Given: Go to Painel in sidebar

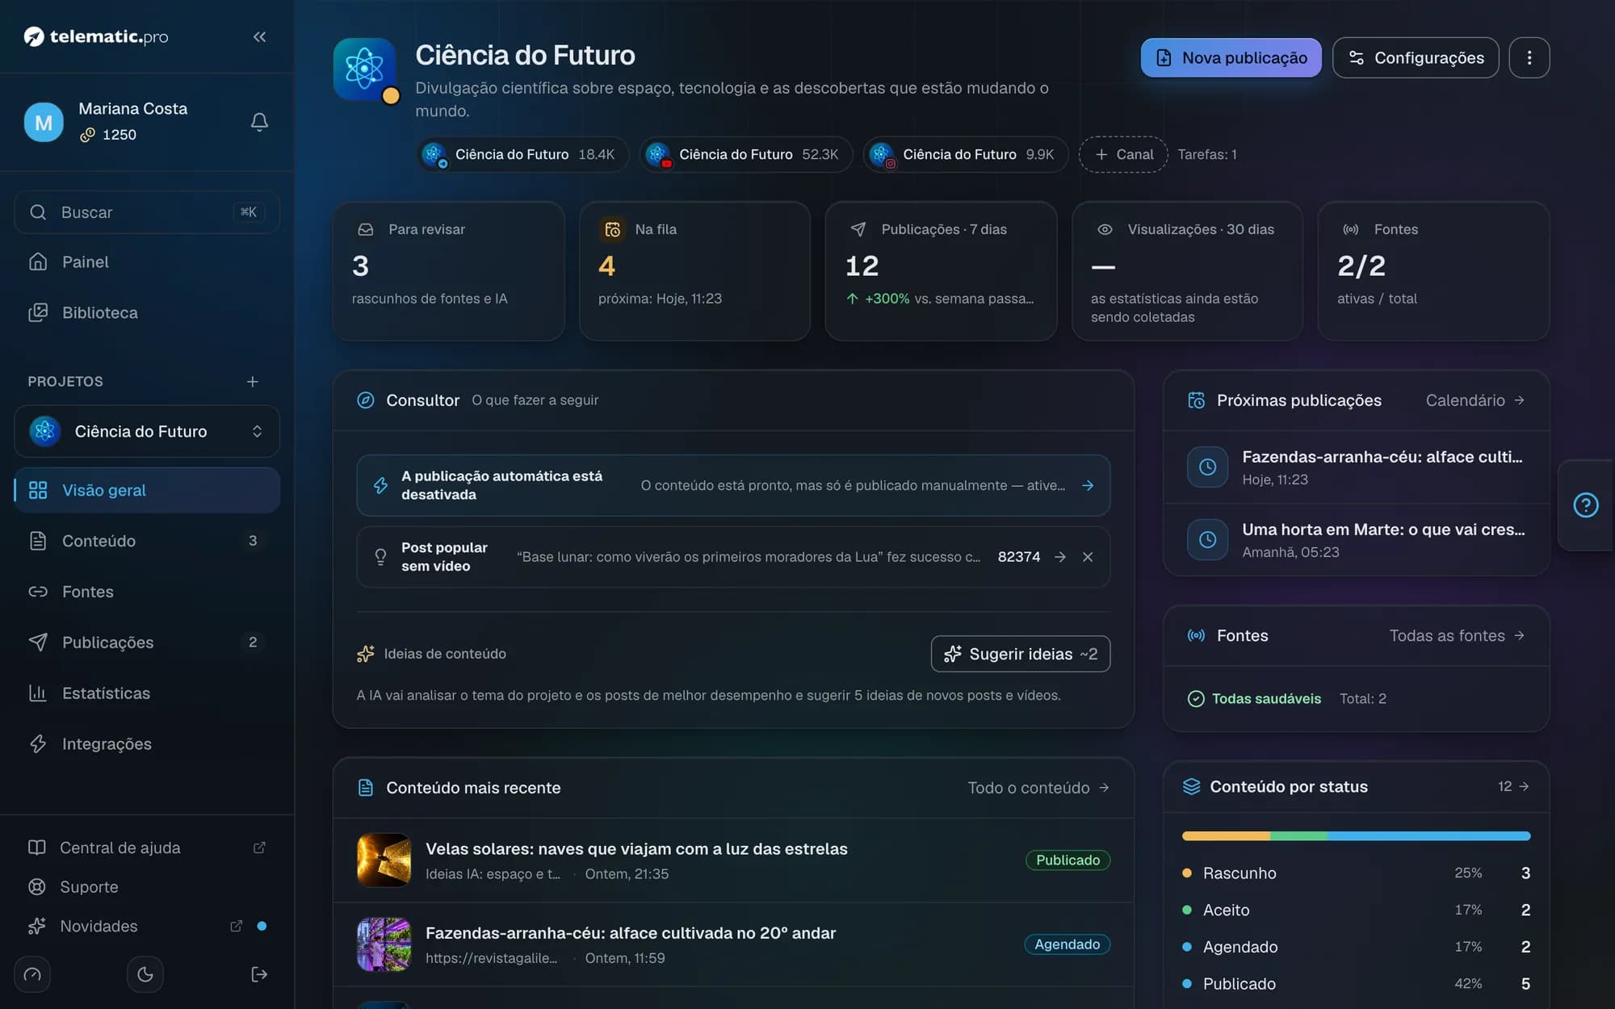Looking at the screenshot, I should pos(147,262).
